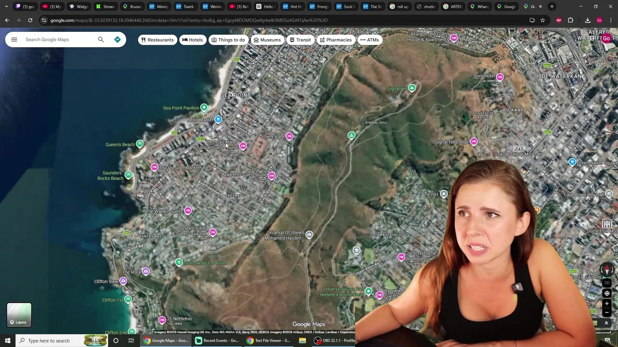Select the Clifton 1st beach marker
Screen dimensions: 618x347
128,300
